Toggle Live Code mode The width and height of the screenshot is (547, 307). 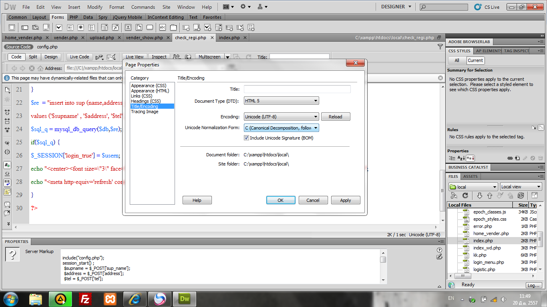pyautogui.click(x=80, y=57)
